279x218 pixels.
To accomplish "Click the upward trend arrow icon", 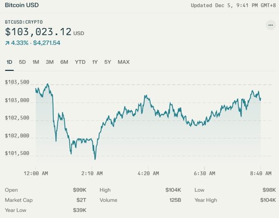I will click(7, 43).
